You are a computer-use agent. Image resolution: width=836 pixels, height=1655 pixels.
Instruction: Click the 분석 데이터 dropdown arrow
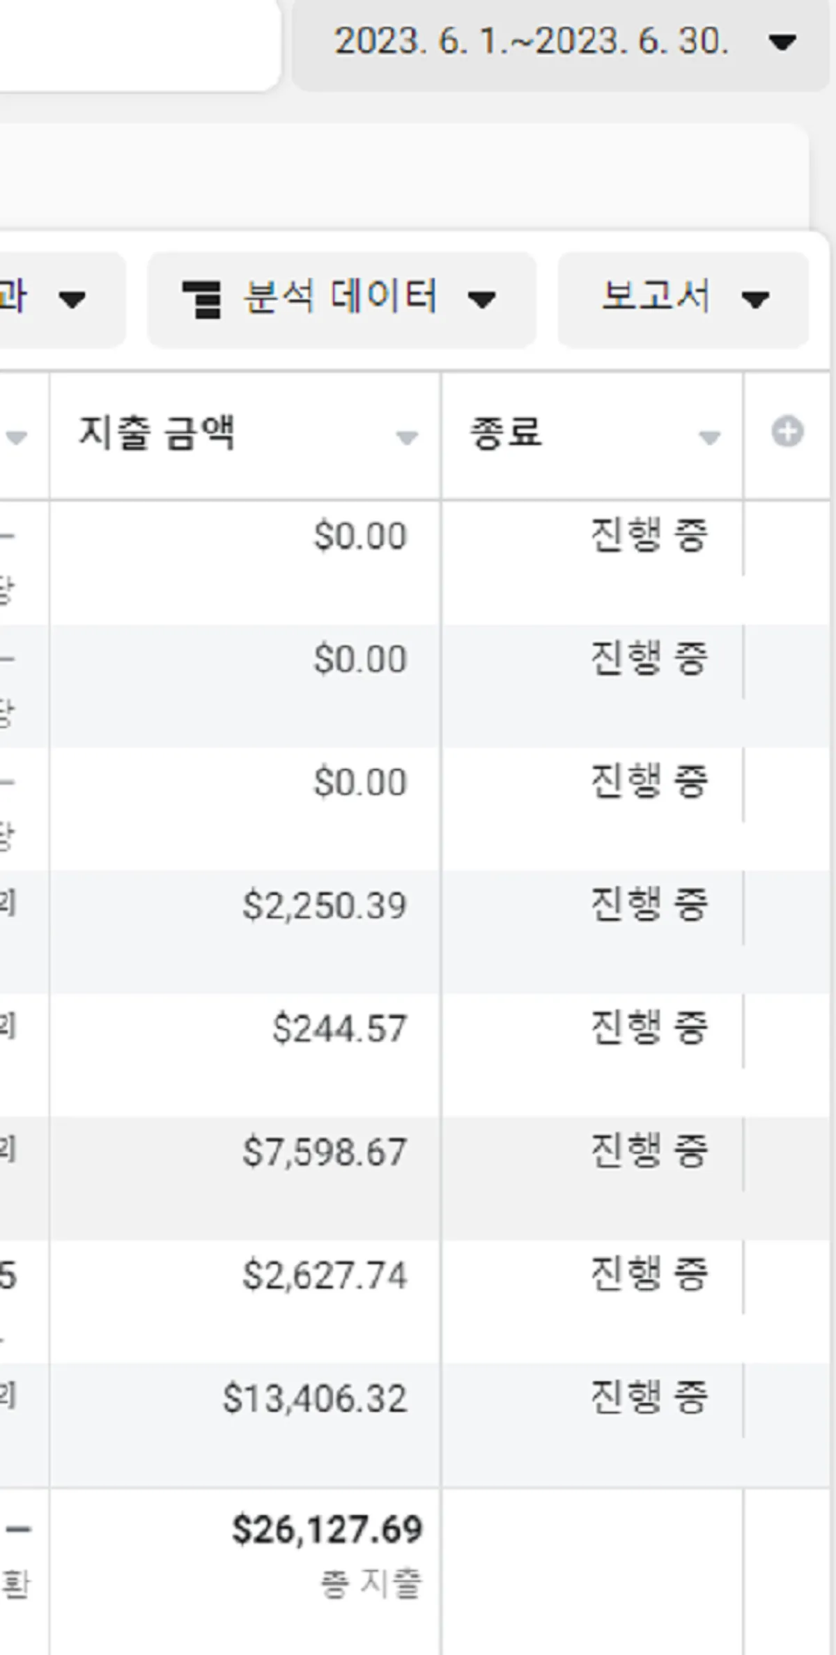[x=481, y=300]
